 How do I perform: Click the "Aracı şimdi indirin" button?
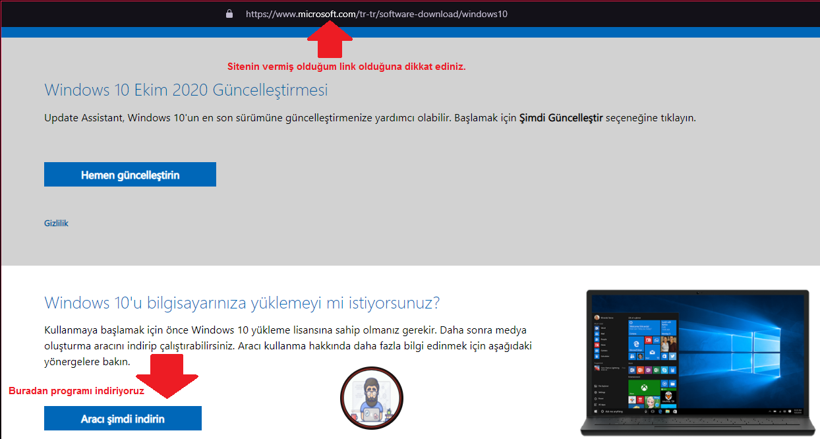(123, 419)
